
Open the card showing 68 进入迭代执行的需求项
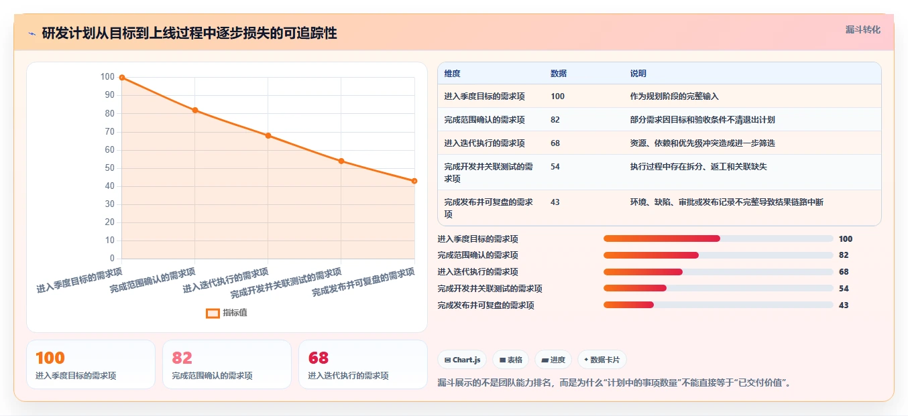(363, 364)
